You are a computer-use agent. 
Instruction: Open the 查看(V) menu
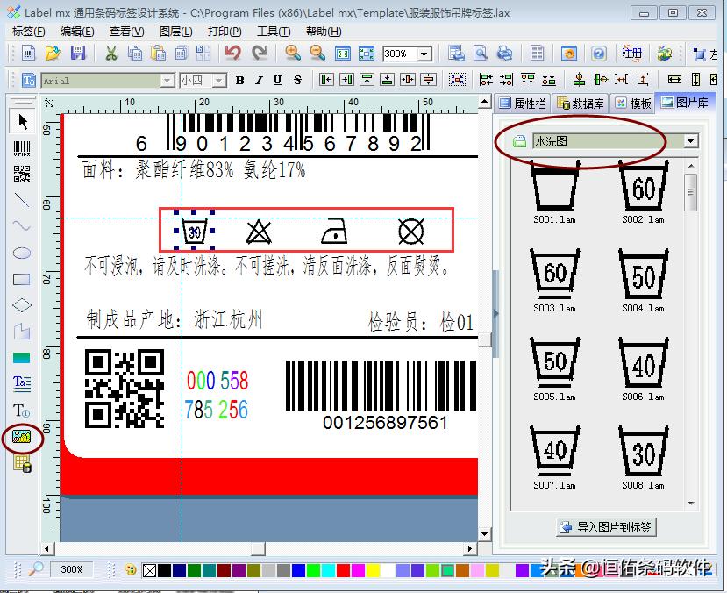[x=126, y=32]
